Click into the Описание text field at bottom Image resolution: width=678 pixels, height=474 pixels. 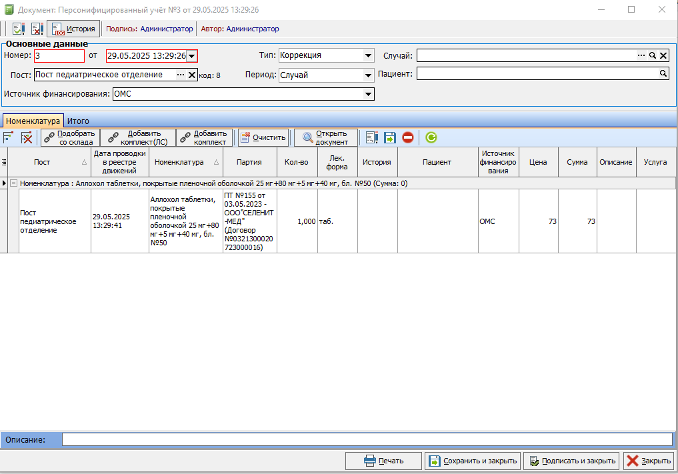367,439
